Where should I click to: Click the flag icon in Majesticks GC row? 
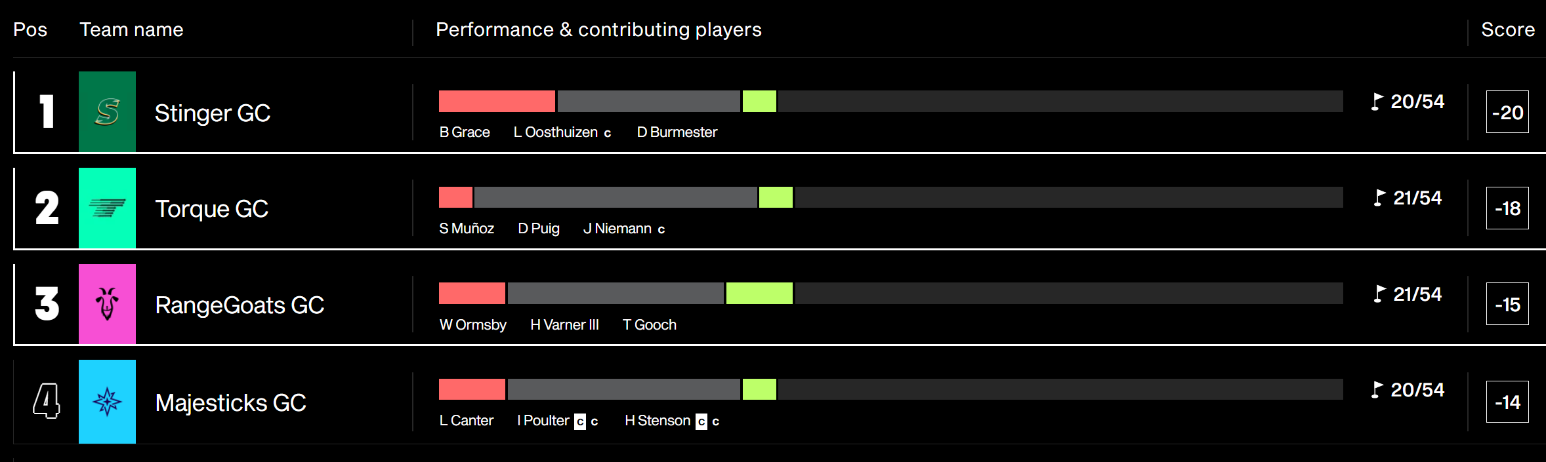pos(1377,390)
